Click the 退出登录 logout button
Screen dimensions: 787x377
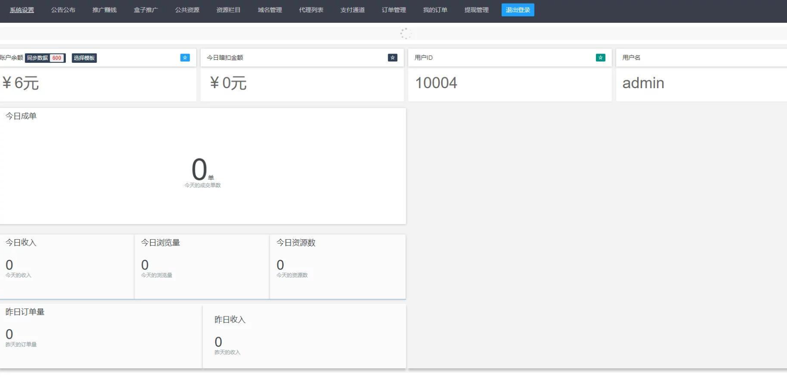click(x=518, y=10)
